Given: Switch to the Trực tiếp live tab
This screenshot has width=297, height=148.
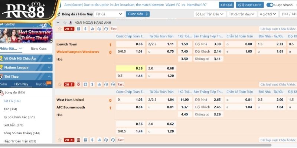Looking at the screenshot, I should (x=42, y=84).
